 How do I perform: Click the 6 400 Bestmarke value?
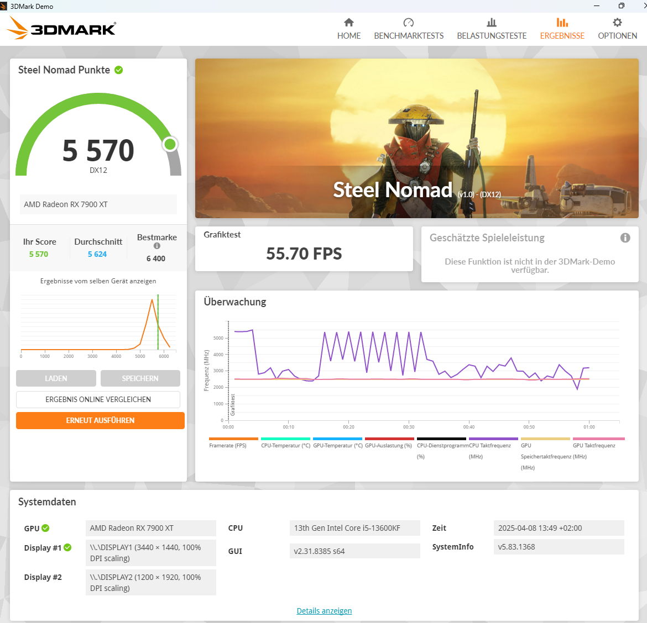[156, 258]
